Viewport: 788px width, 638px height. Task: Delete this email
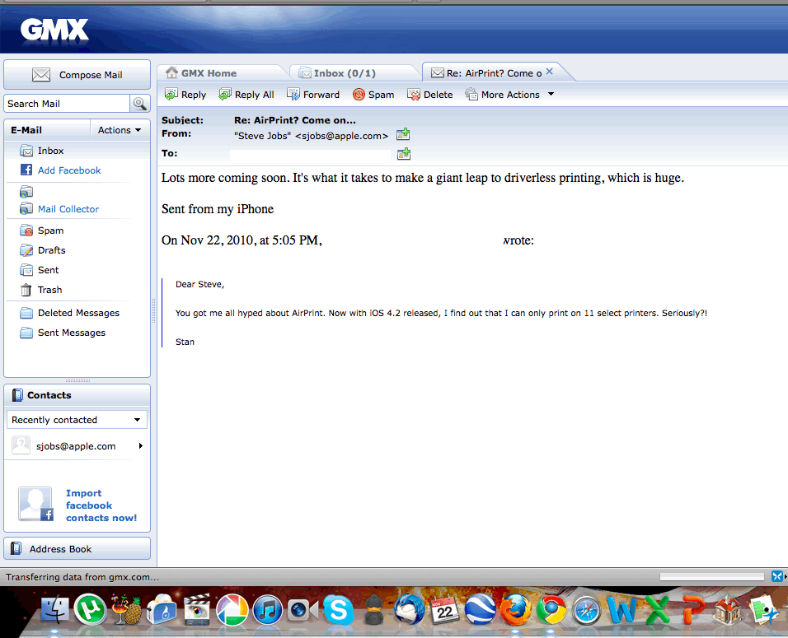[x=430, y=95]
